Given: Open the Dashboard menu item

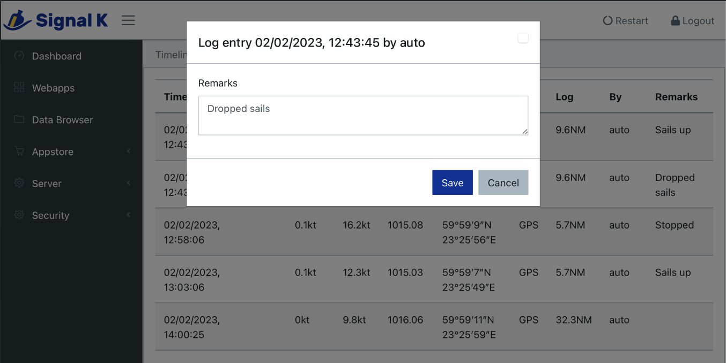Looking at the screenshot, I should [57, 56].
